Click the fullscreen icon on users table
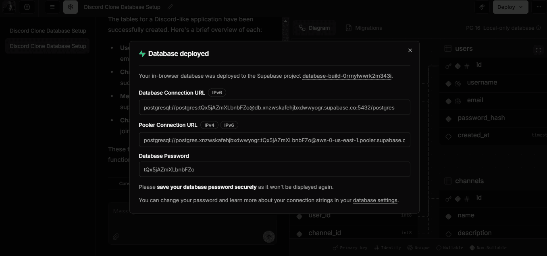This screenshot has width=547, height=256. pos(538,50)
